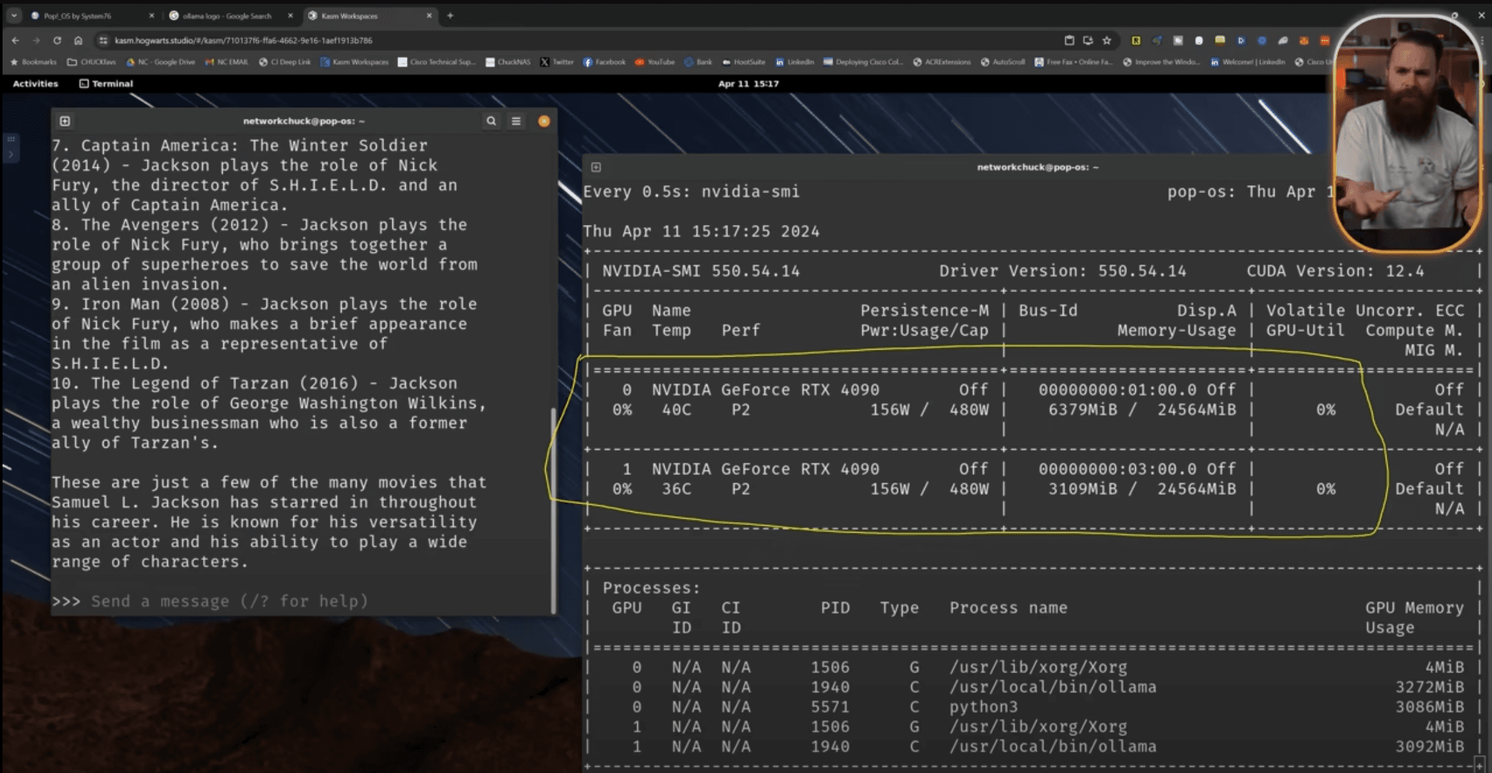The width and height of the screenshot is (1492, 773).
Task: Click new tab icon in left terminal
Action: 65,121
